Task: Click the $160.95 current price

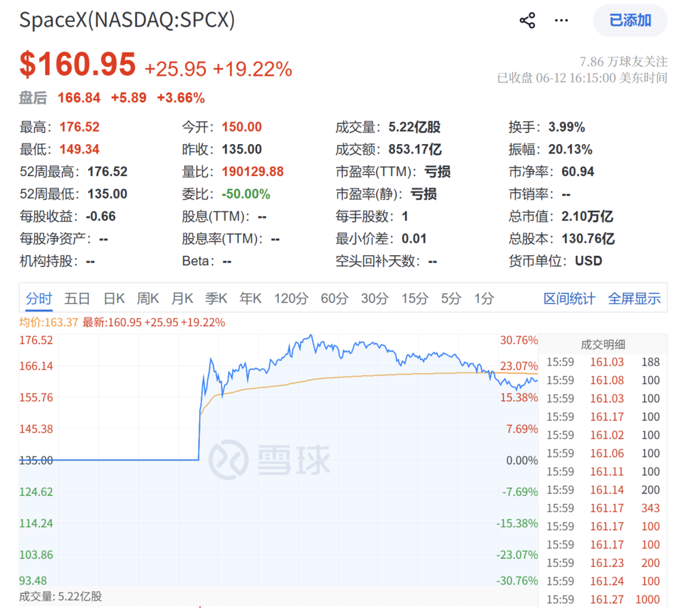Action: (x=78, y=64)
